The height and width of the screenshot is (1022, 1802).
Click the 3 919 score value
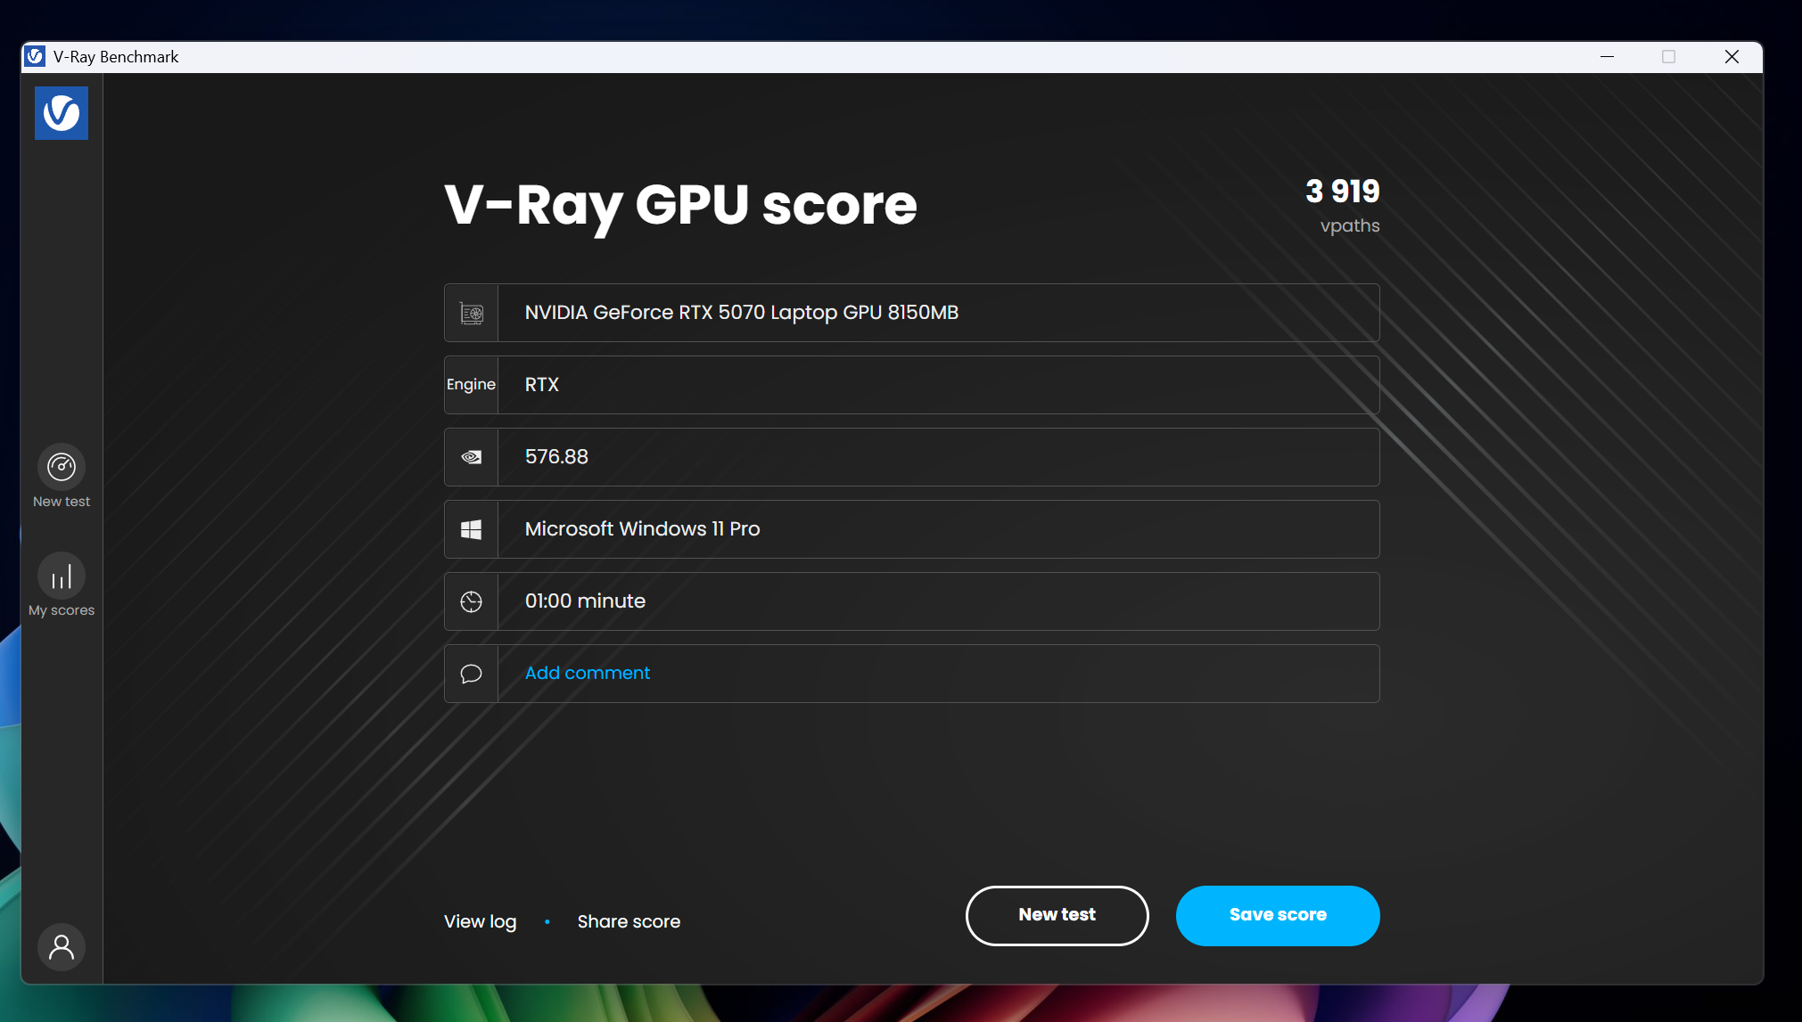(1343, 191)
